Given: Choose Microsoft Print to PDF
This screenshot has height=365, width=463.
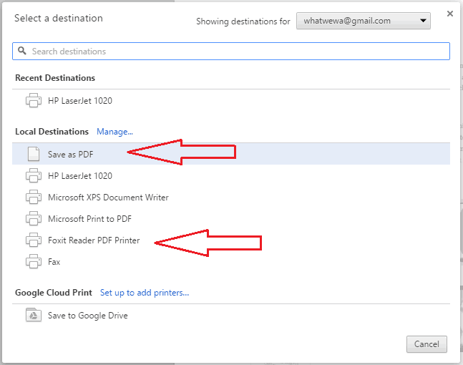Looking at the screenshot, I should 231,218.
